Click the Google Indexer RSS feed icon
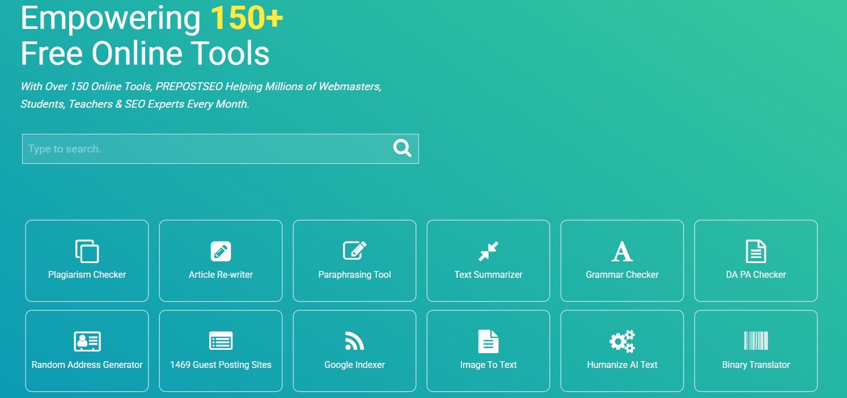Viewport: 847px width, 398px height. pyautogui.click(x=354, y=341)
